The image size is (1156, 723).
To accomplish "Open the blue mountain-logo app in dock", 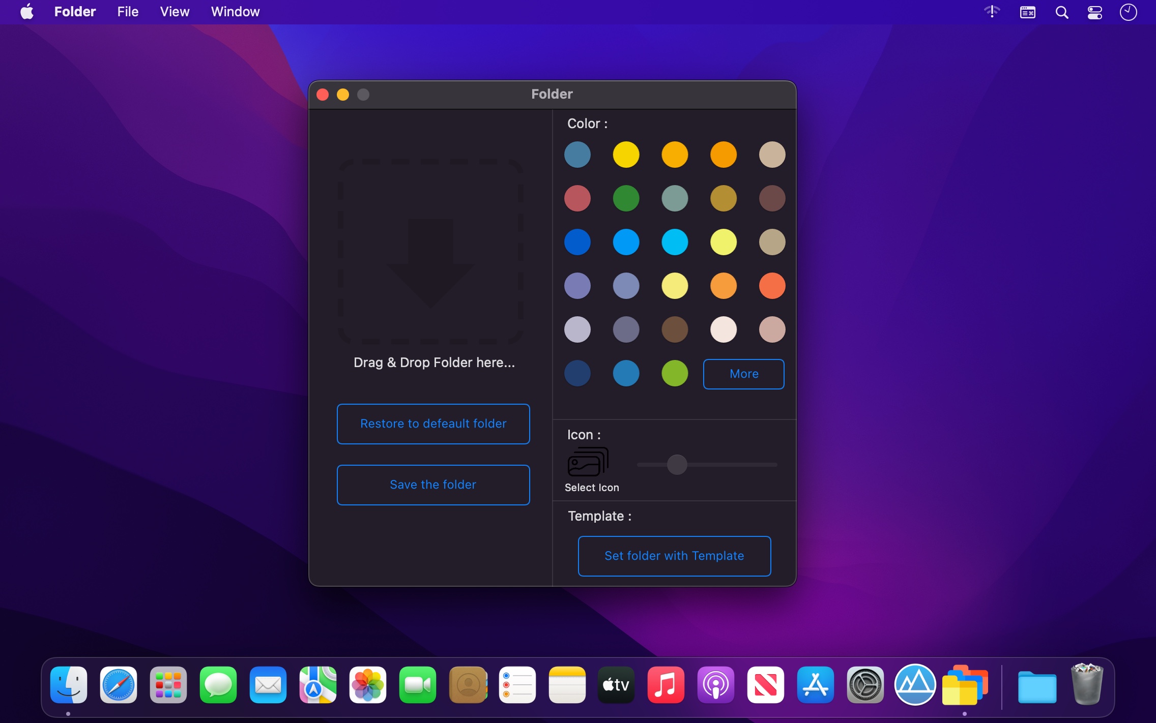I will point(915,685).
